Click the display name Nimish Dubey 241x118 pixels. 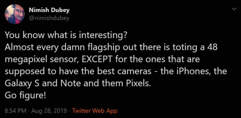pos(49,10)
